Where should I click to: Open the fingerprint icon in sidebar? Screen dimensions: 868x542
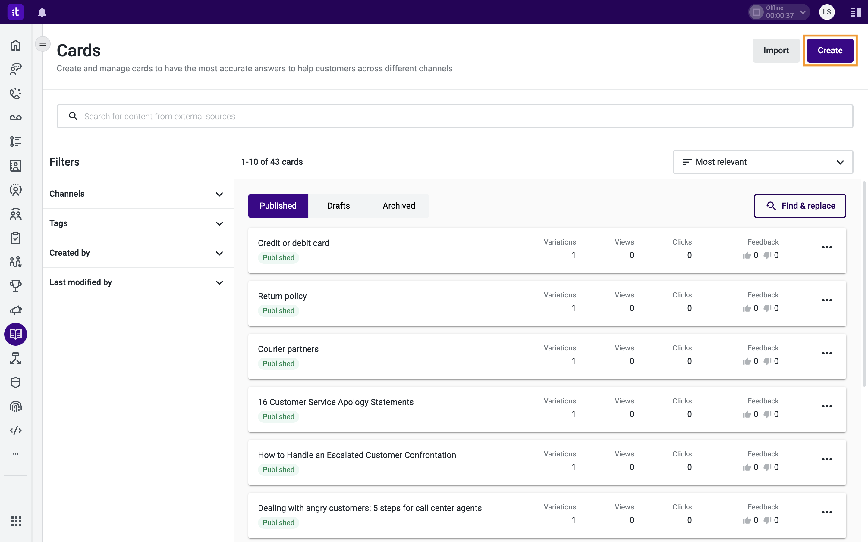(15, 406)
